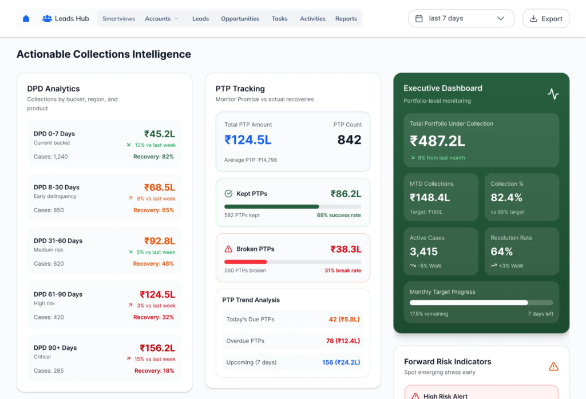Click the Leads Hub brand link

point(65,18)
